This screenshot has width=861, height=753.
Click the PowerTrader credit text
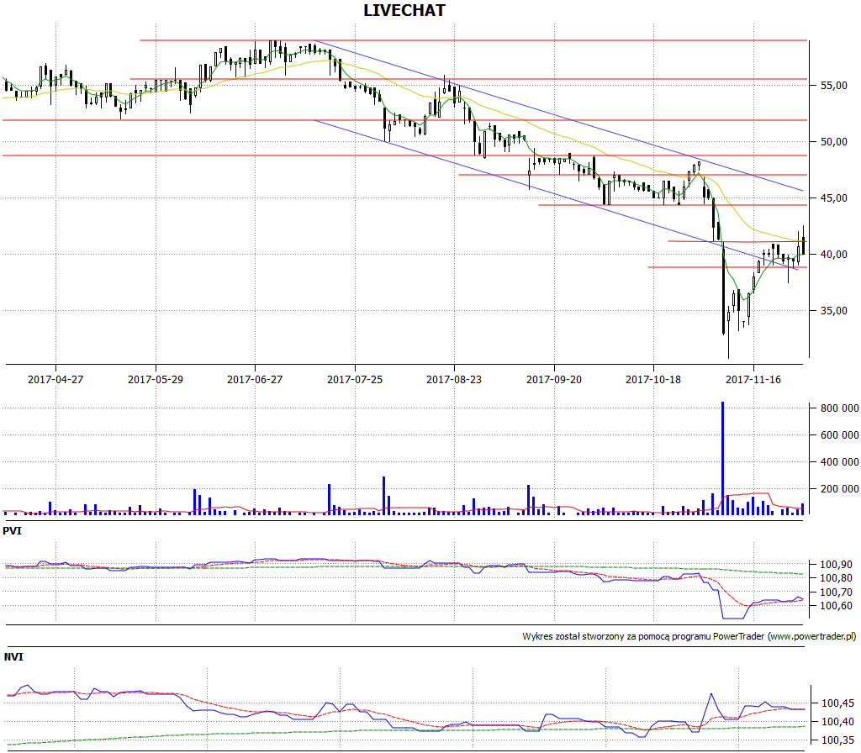(689, 637)
